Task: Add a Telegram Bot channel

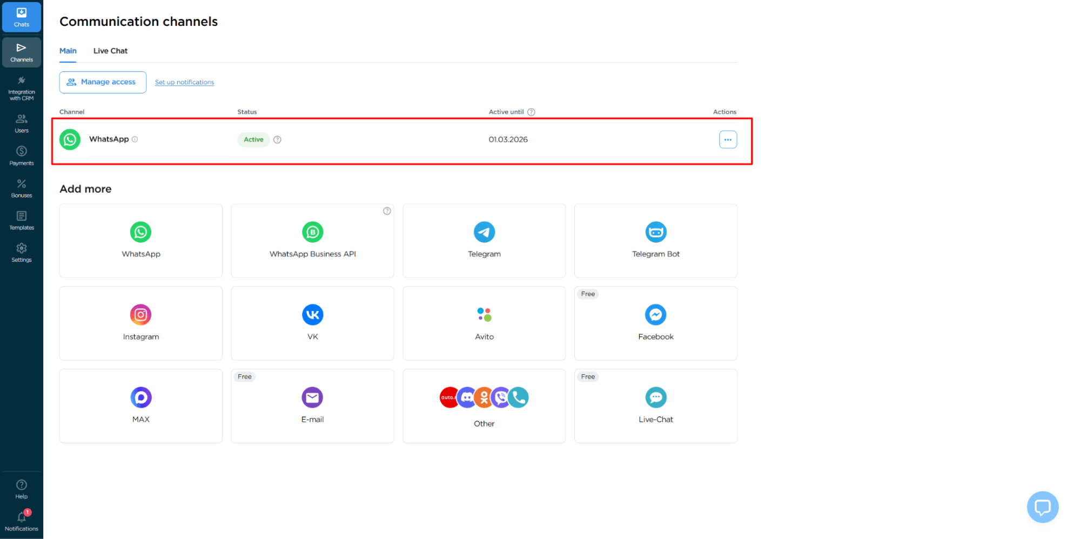Action: pos(656,241)
